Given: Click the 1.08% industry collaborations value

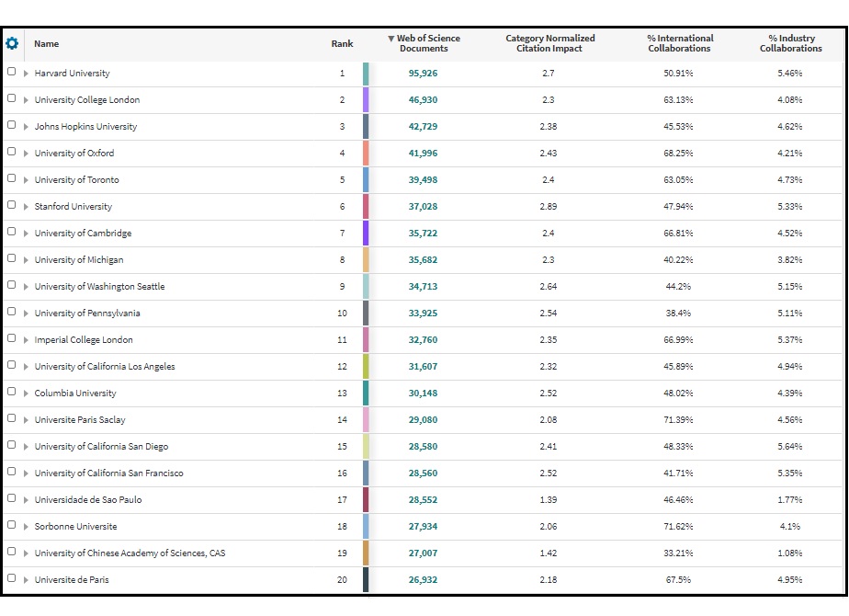Looking at the screenshot, I should [790, 553].
